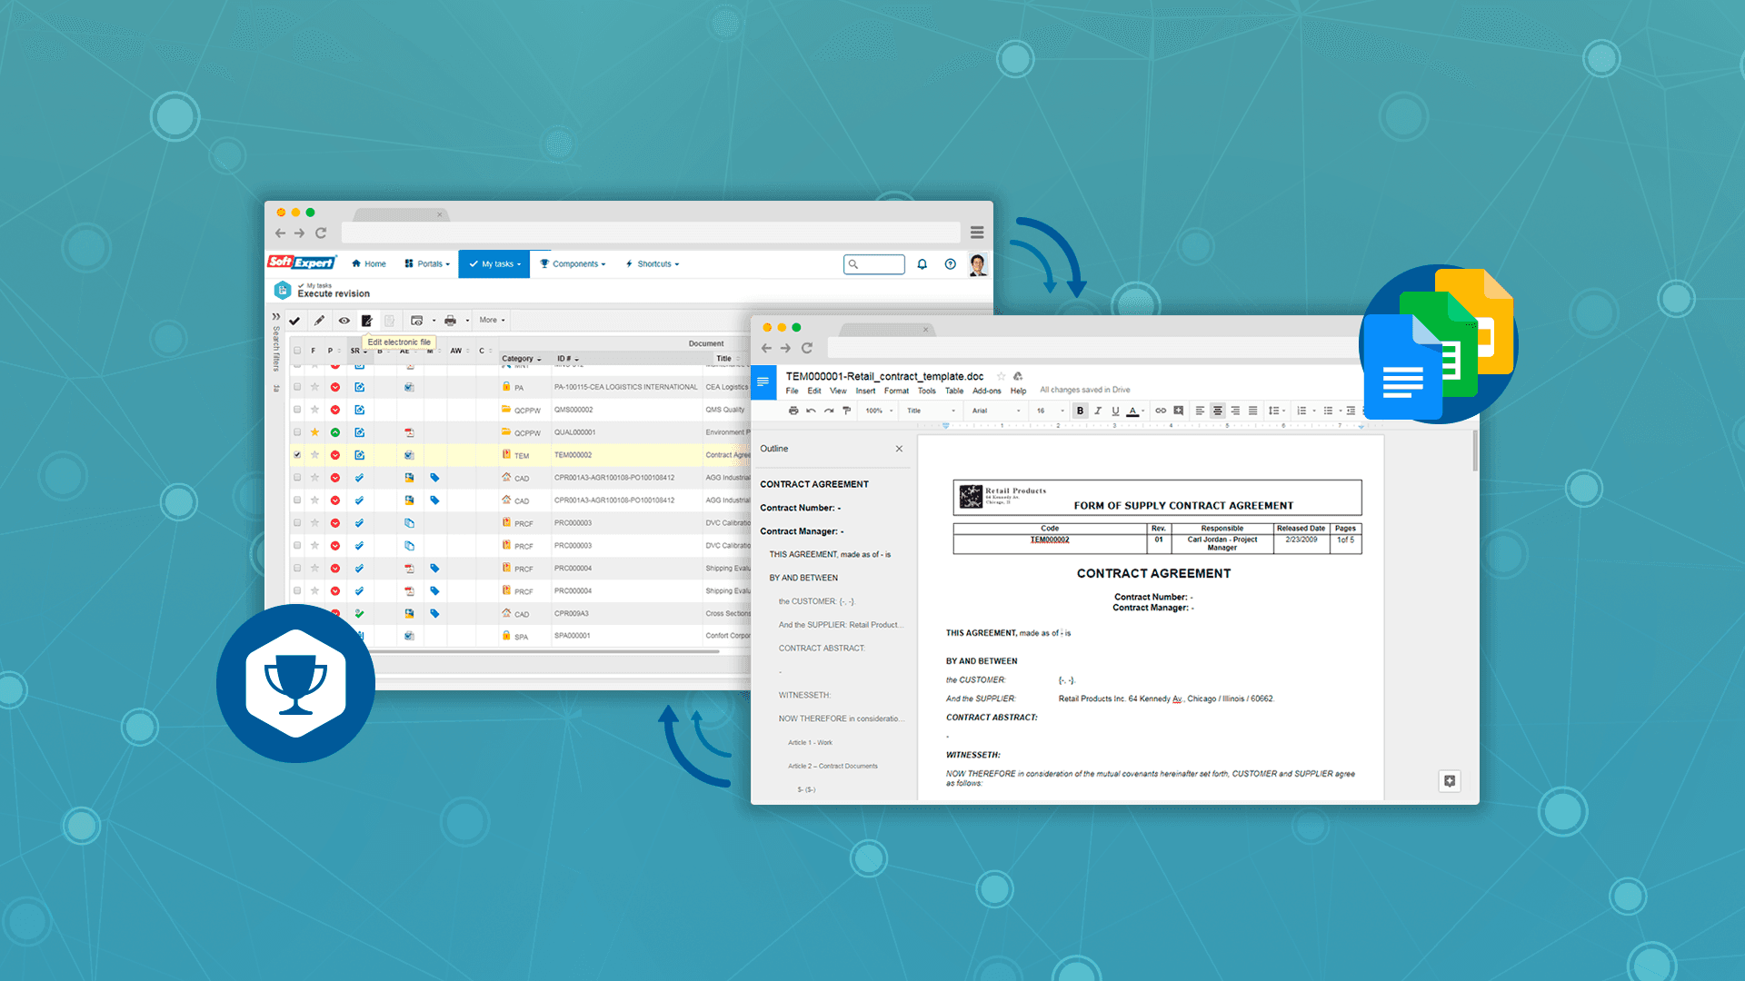The image size is (1745, 981).
Task: Open the Format menu in Docs
Action: point(896,391)
